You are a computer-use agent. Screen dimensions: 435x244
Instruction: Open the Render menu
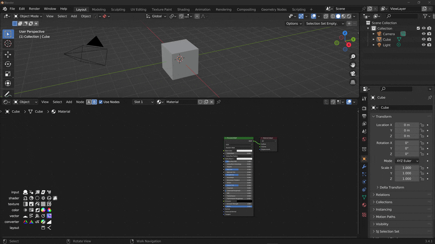coord(34,9)
